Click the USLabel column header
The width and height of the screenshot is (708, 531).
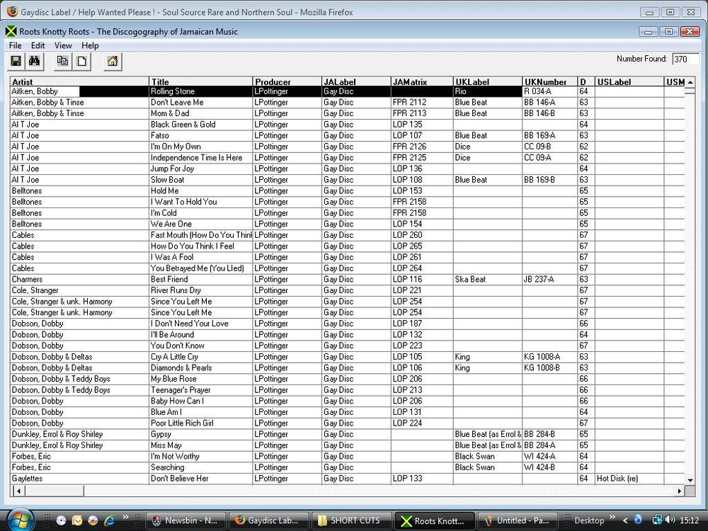coord(629,81)
